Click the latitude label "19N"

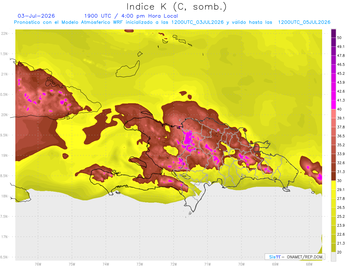(5, 156)
